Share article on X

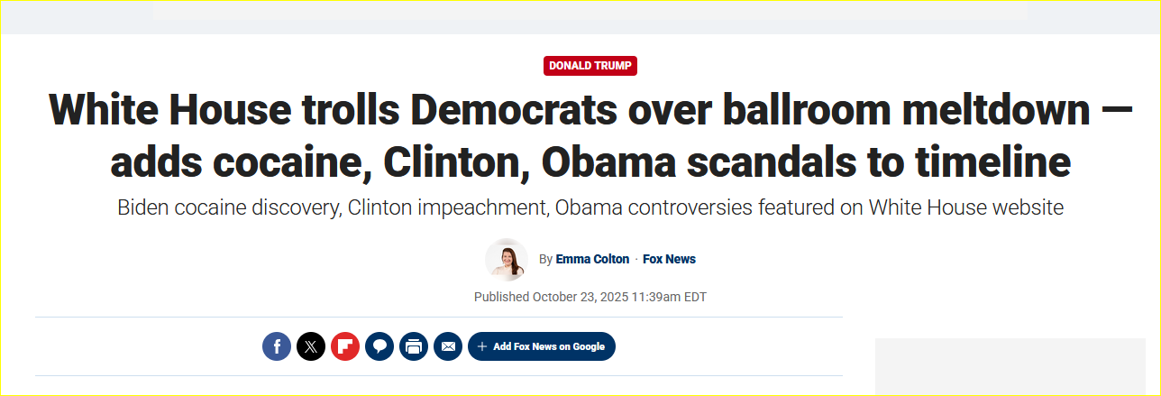click(x=311, y=346)
